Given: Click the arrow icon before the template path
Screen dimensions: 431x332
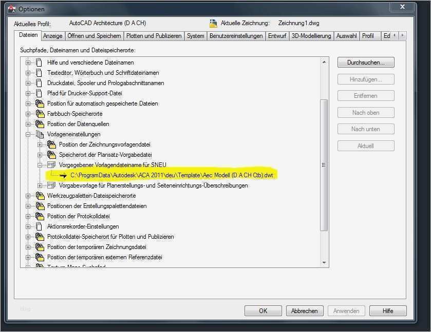Looking at the screenshot, I should (63, 175).
